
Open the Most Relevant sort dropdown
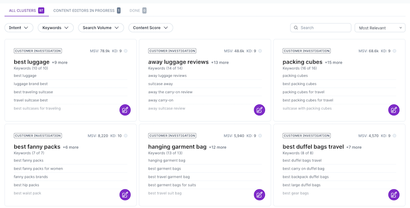[380, 28]
